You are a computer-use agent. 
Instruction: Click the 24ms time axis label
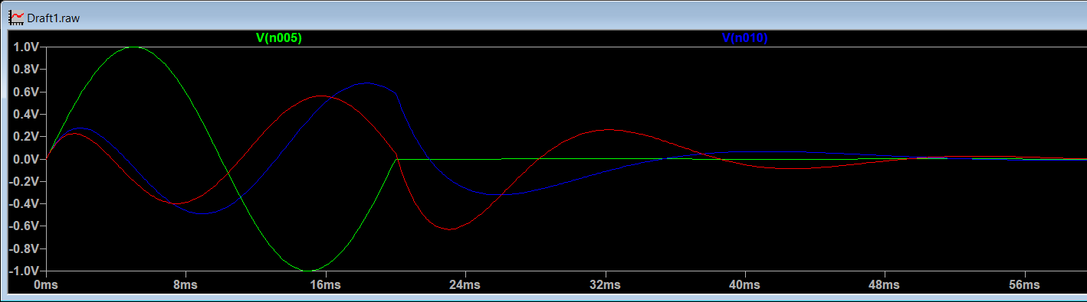point(465,284)
